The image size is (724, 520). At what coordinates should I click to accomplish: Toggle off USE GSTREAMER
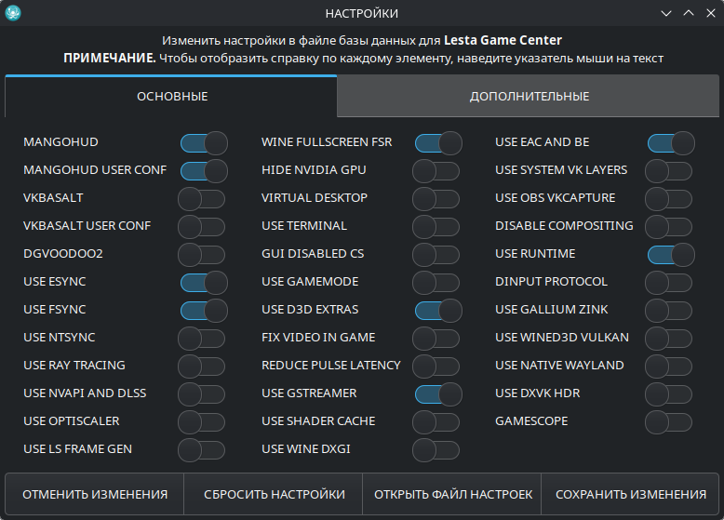(437, 393)
